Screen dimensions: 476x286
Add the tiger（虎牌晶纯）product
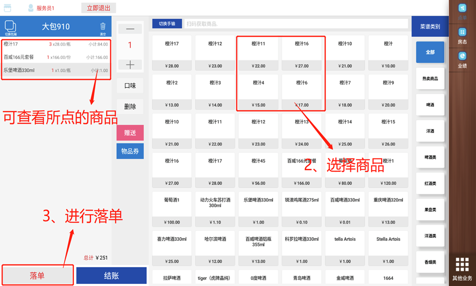click(215, 278)
